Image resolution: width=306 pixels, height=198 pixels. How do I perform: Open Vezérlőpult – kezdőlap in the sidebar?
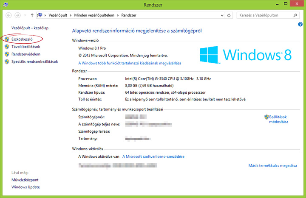[30, 28]
